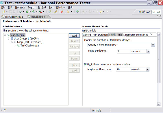The image size is (163, 113).
Task: Open the Back history dropdown arrow
Action: pyautogui.click(x=104, y=12)
